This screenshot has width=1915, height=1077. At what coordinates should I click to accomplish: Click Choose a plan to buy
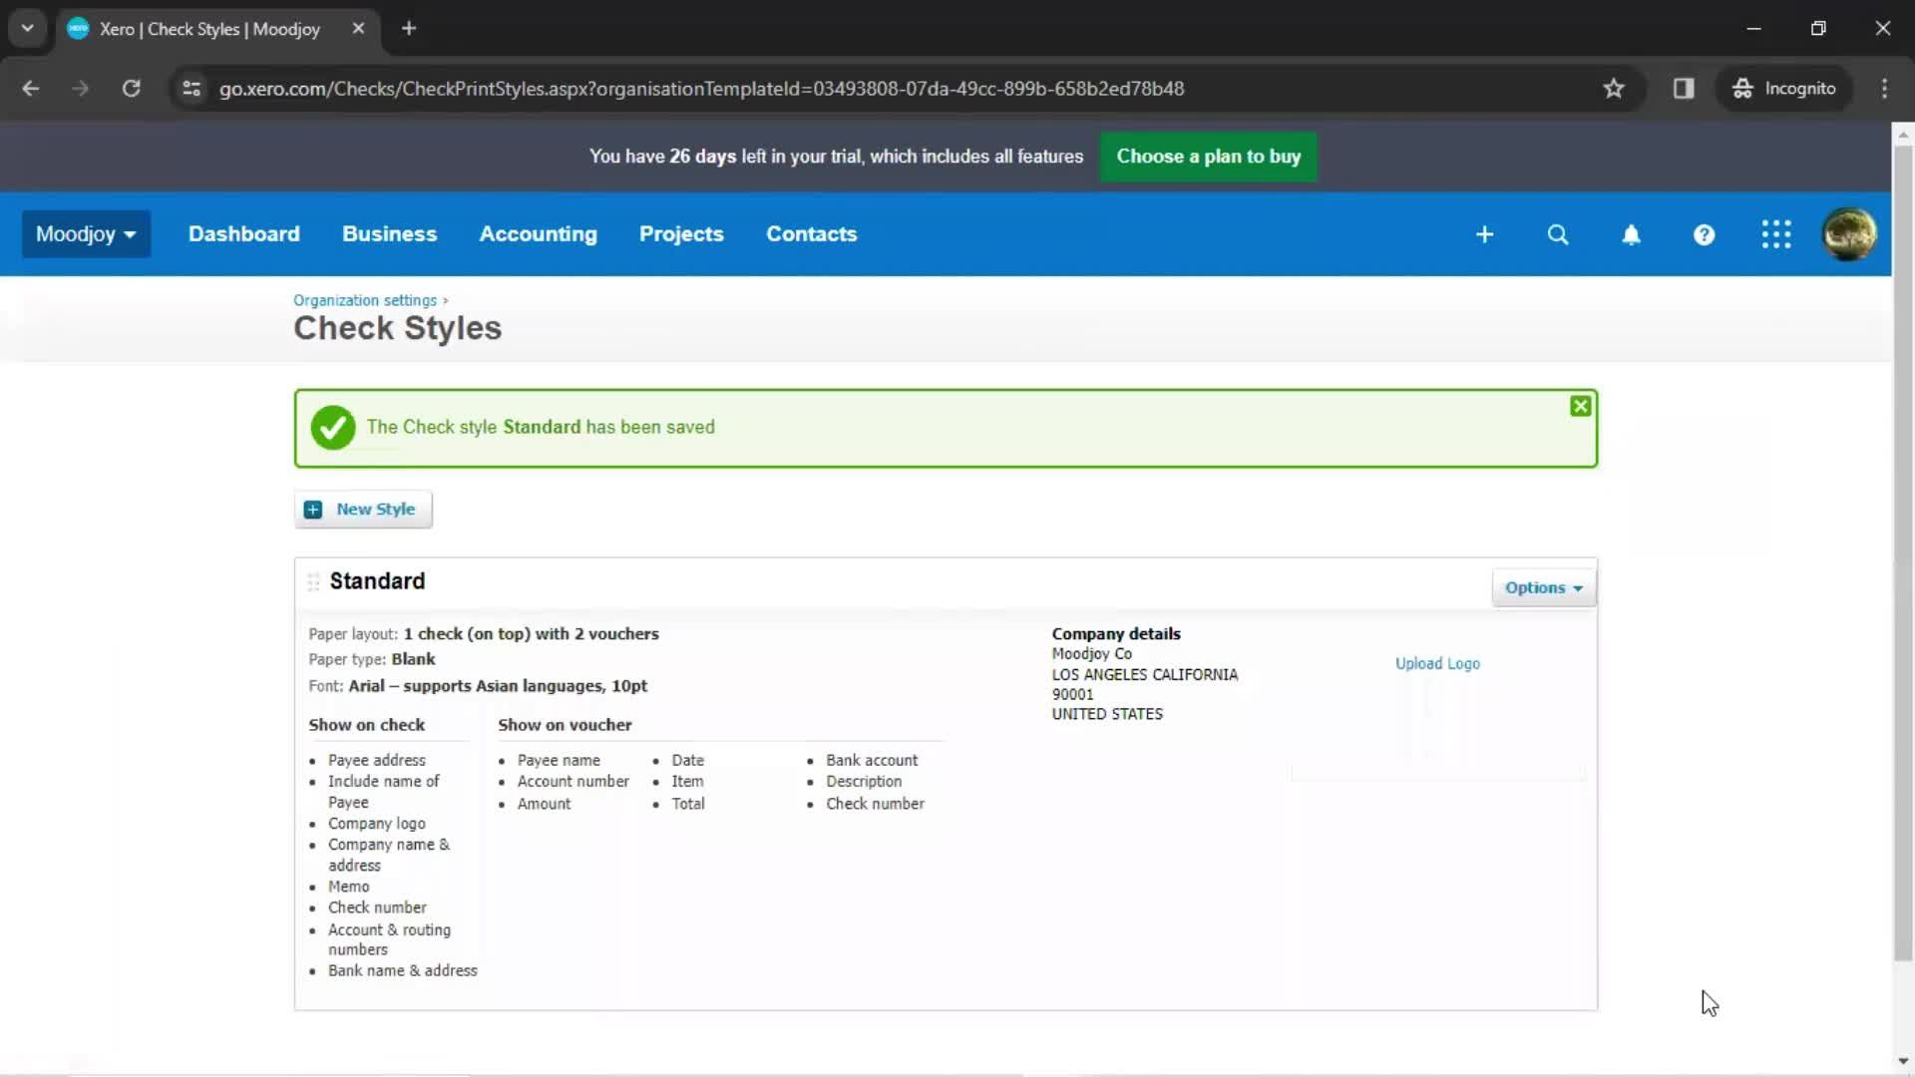1209,157
